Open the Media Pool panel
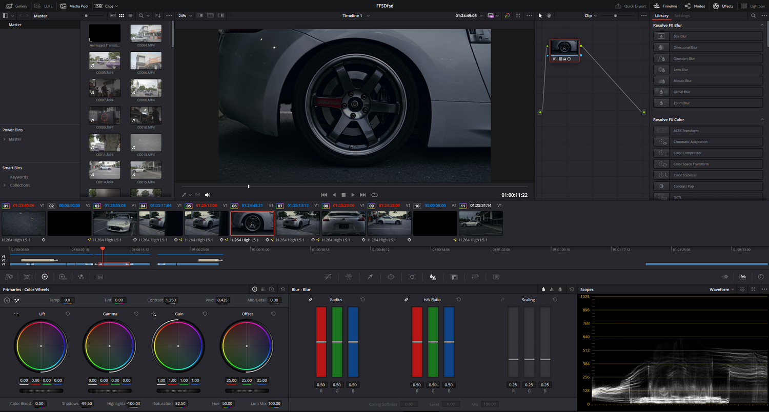This screenshot has height=412, width=769. click(x=74, y=6)
